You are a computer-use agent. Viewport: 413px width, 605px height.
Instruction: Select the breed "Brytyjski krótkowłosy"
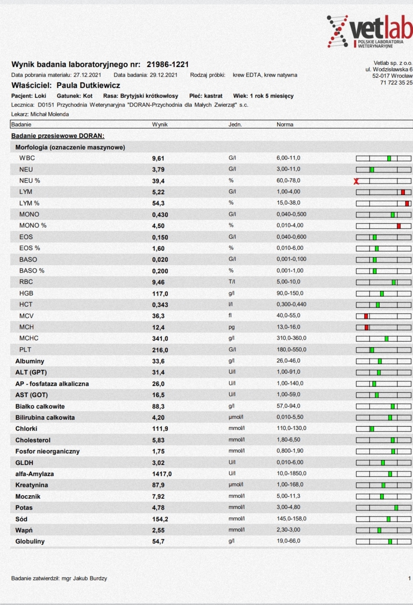149,96
